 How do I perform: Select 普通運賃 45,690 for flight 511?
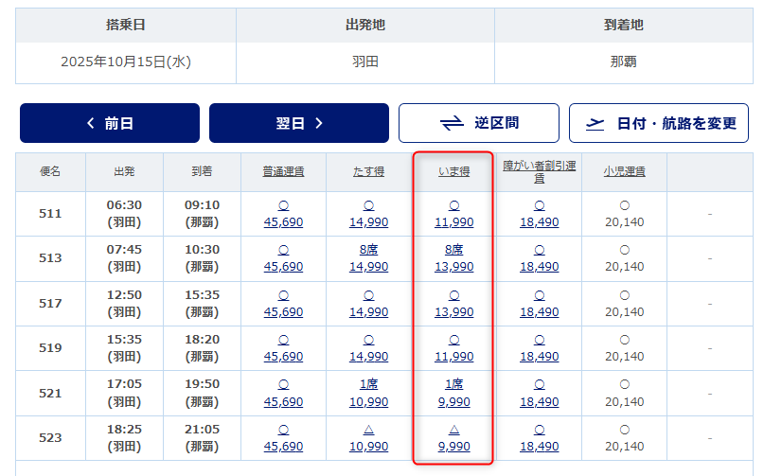pyautogui.click(x=284, y=222)
